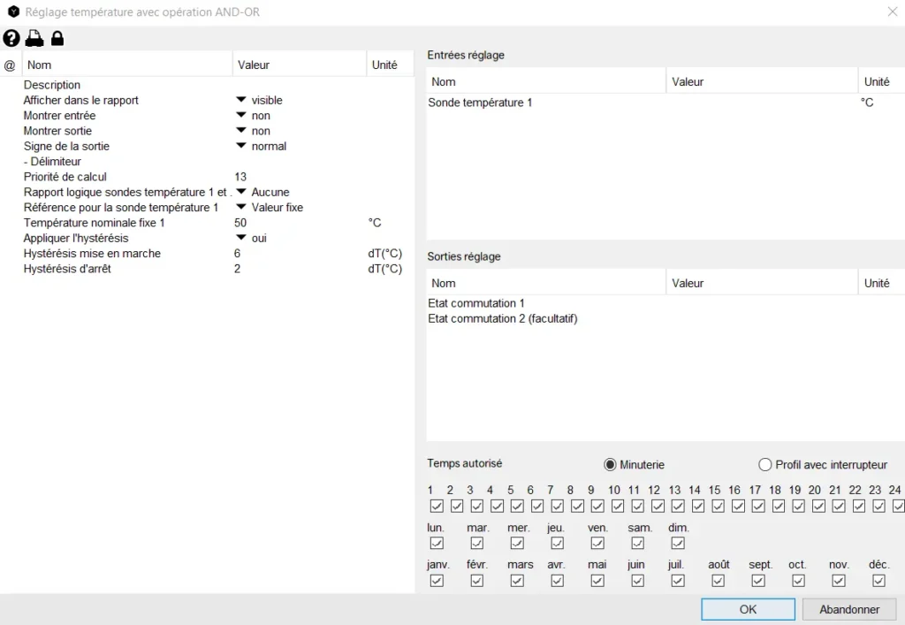Image resolution: width=905 pixels, height=625 pixels.
Task: Select Profil avec interrupteur radio option
Action: (765, 465)
